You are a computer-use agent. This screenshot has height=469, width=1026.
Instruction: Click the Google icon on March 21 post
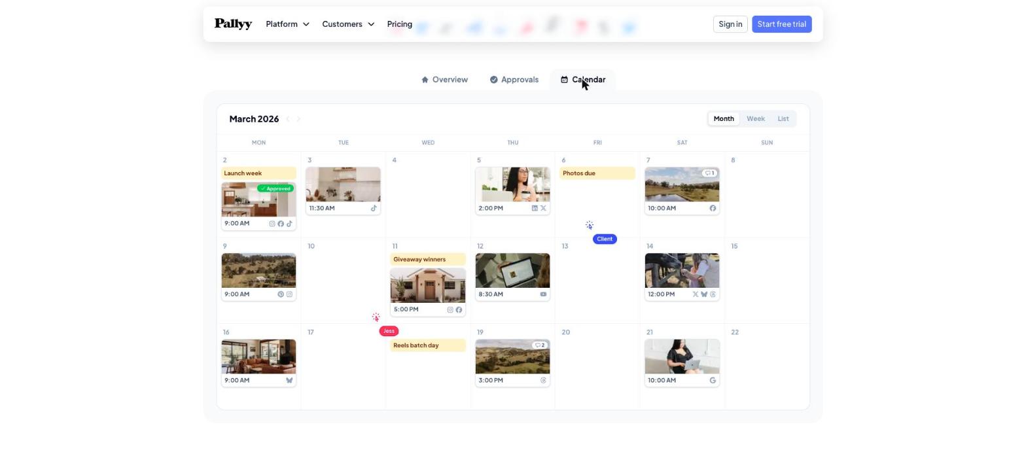pos(713,381)
